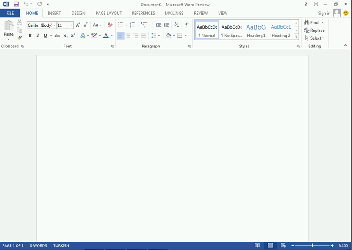Screen dimensions: 352x250
Task: Click the Increase Indent icon
Action: click(x=166, y=25)
